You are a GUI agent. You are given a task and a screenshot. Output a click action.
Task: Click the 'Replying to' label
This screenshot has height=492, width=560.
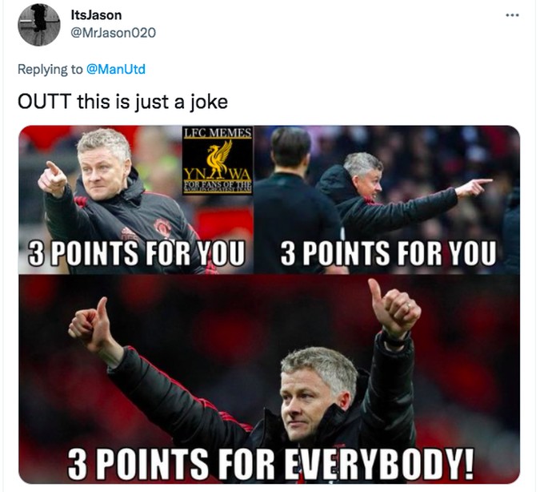(x=50, y=69)
